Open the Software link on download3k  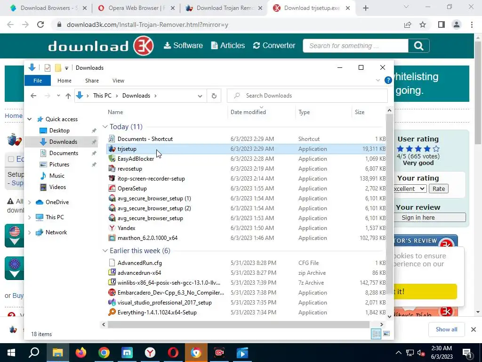tap(183, 46)
